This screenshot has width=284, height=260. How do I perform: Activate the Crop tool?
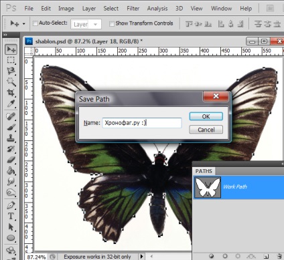click(11, 92)
